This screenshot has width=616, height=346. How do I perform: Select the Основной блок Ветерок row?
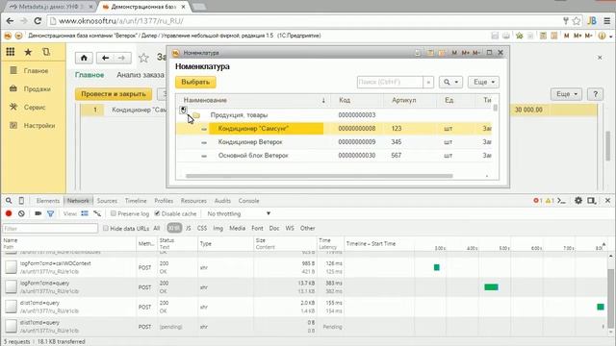click(333, 156)
